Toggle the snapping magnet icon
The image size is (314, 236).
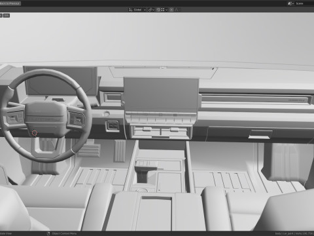pos(158,10)
